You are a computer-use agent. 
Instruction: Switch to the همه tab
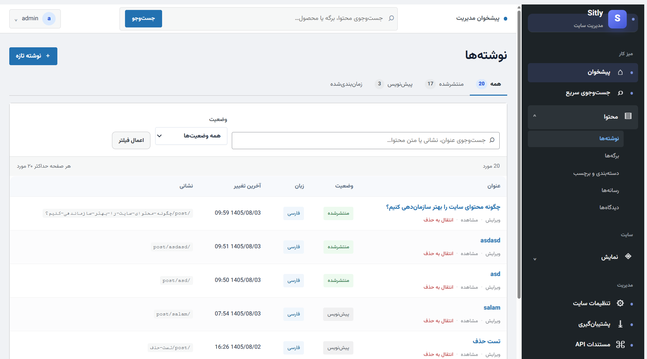[488, 84]
